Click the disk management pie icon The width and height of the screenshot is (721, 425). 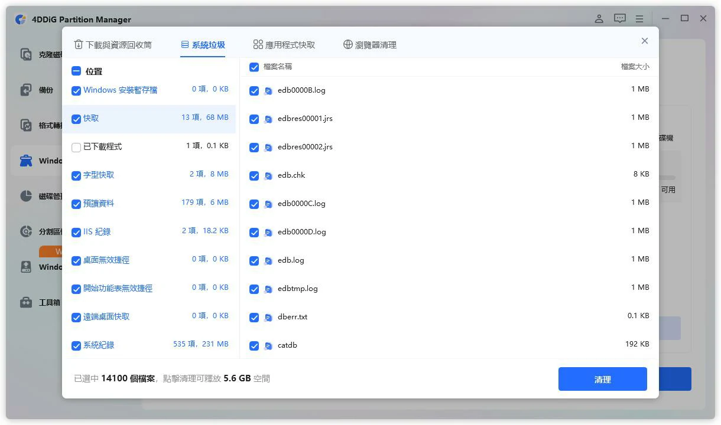(26, 197)
